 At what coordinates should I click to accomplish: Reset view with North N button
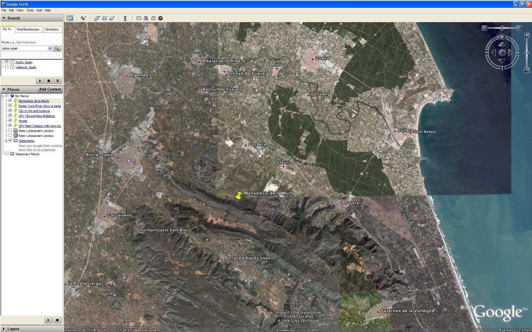coord(502,37)
